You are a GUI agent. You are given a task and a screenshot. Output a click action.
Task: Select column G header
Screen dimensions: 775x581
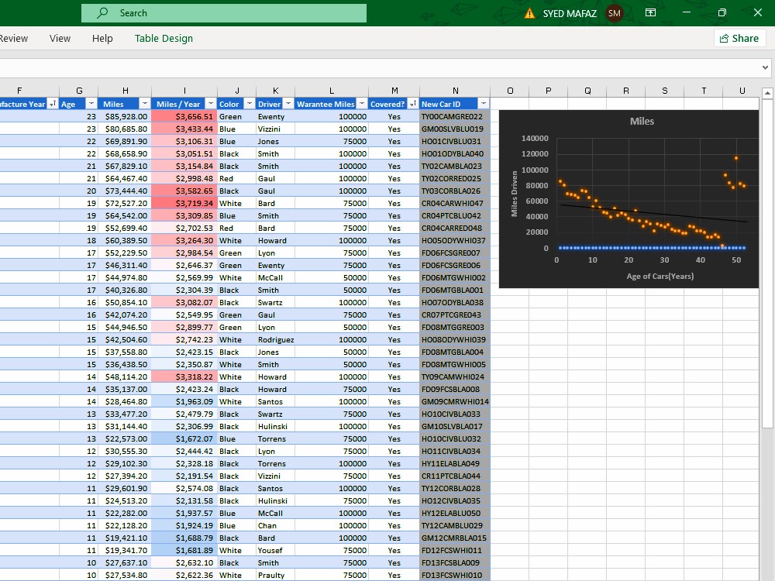pyautogui.click(x=78, y=91)
